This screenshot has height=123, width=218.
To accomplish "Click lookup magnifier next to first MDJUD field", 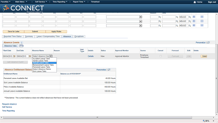I will coord(190,17).
